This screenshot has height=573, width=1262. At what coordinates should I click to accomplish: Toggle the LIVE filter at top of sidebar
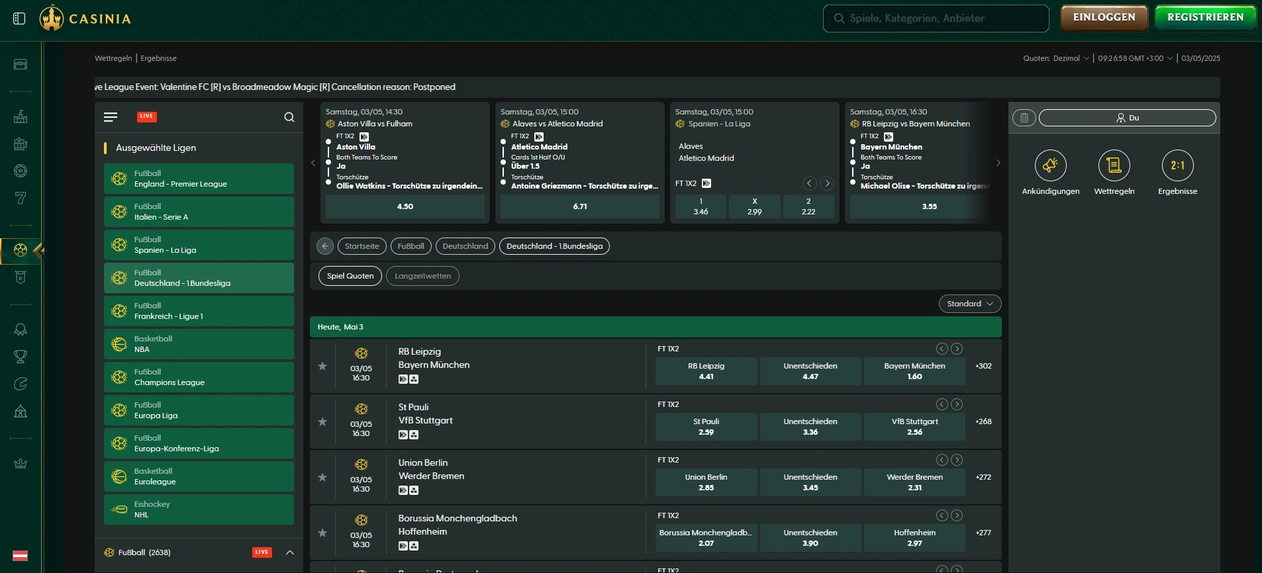146,116
